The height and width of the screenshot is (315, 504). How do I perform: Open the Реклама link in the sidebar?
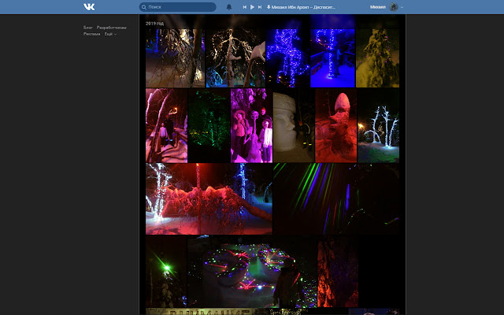click(92, 34)
